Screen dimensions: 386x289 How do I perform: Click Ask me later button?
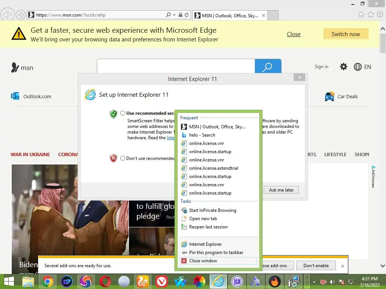pyautogui.click(x=281, y=190)
